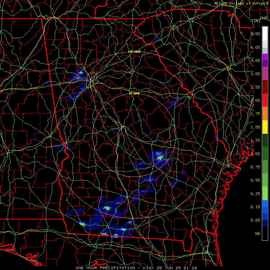Click the 3.00 legend value label
Screen dimensions: 270x270
coord(255,74)
